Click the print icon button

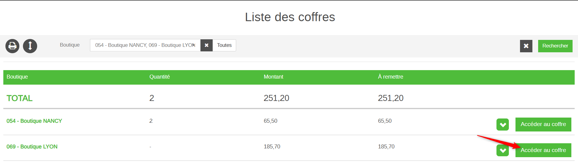tap(12, 46)
